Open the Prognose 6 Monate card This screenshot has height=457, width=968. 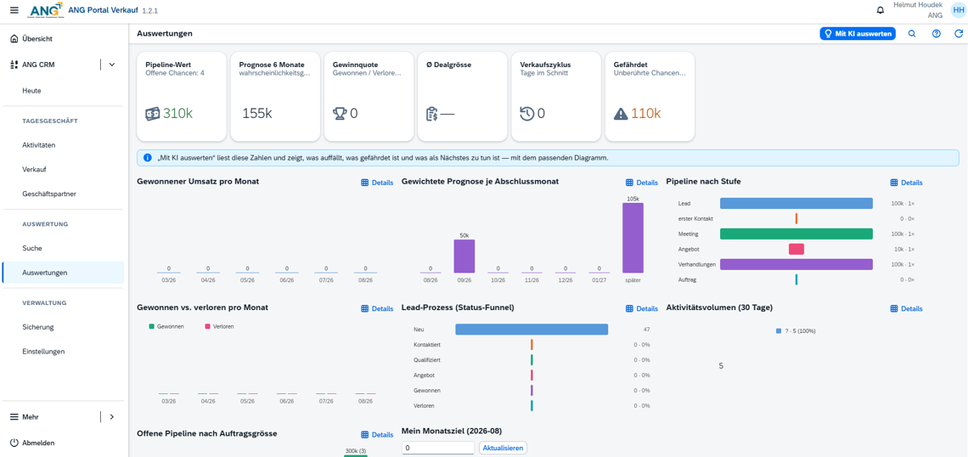pyautogui.click(x=275, y=96)
